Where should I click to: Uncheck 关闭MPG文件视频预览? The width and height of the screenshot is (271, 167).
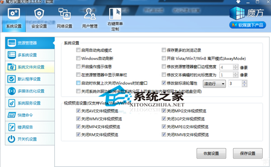[164, 111]
